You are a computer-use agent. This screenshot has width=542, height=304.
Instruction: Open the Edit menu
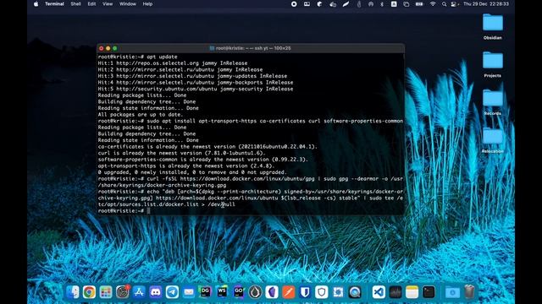(91, 4)
